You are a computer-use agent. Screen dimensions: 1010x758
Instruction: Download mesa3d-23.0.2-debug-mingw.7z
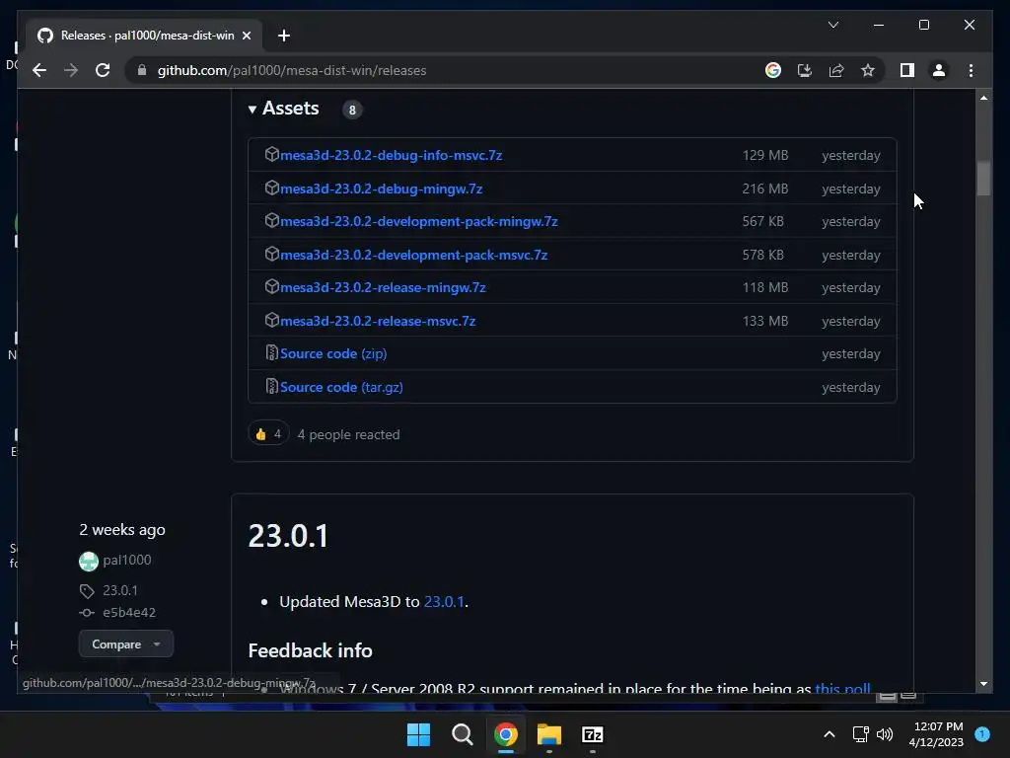click(x=381, y=189)
